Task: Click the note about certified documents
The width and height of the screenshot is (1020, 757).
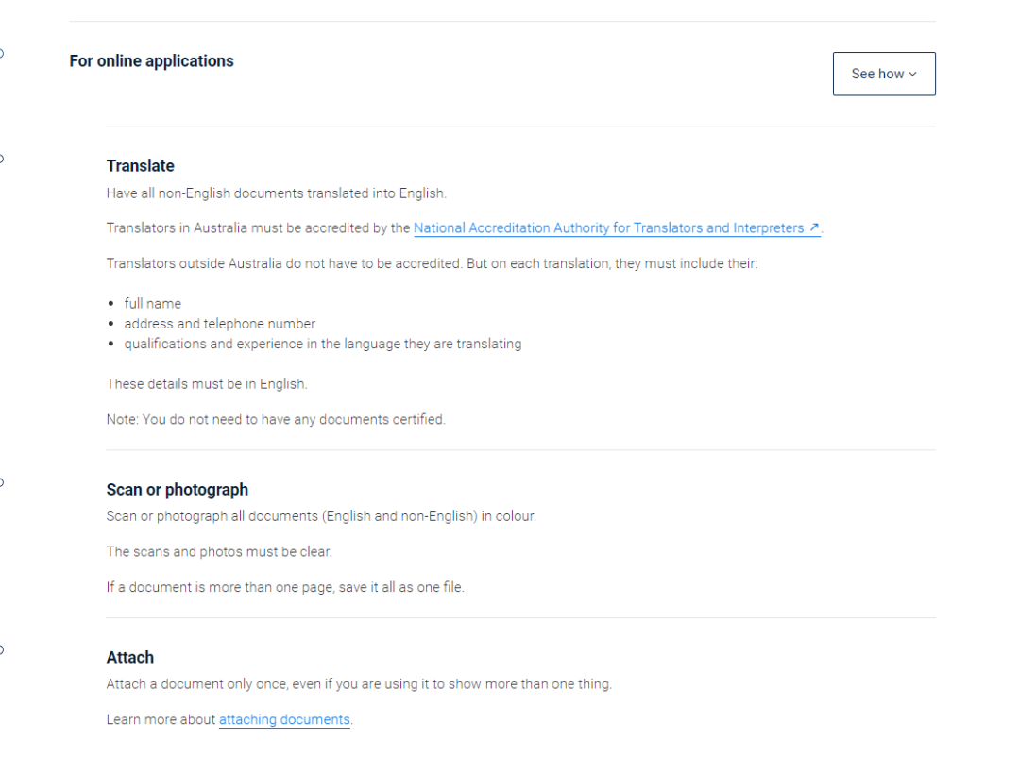Action: coord(276,419)
